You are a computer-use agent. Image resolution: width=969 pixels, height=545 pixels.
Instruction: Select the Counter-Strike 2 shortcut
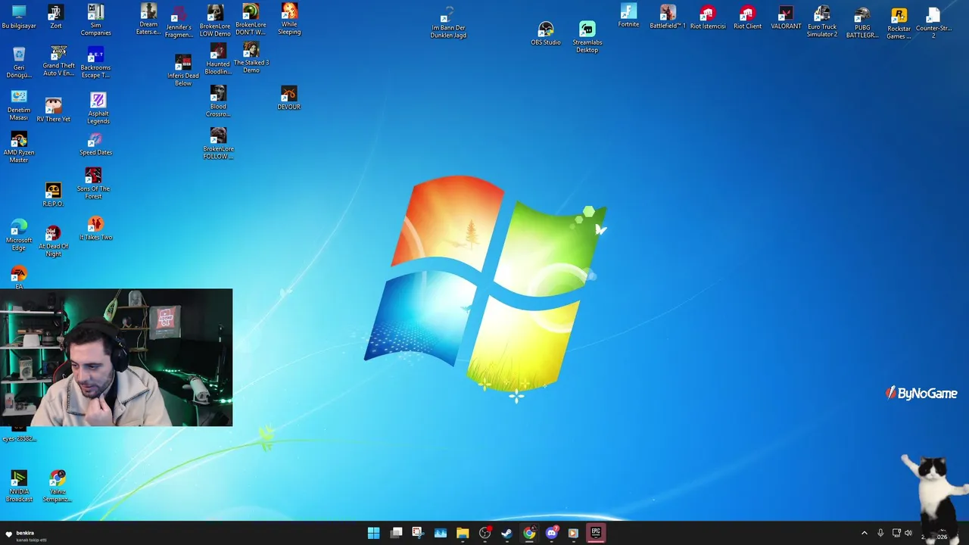pos(933,23)
